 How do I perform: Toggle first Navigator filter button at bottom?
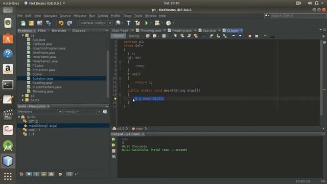coord(21,174)
